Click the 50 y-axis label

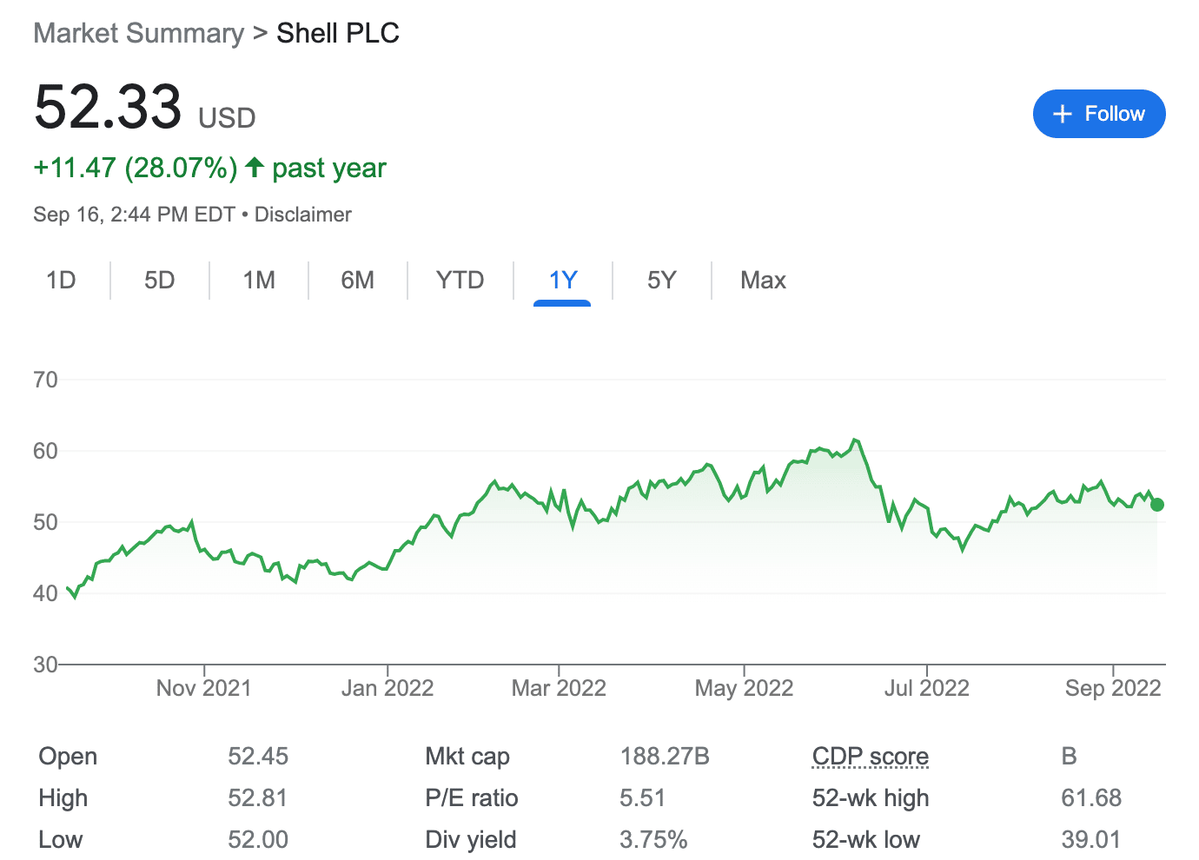pos(45,522)
